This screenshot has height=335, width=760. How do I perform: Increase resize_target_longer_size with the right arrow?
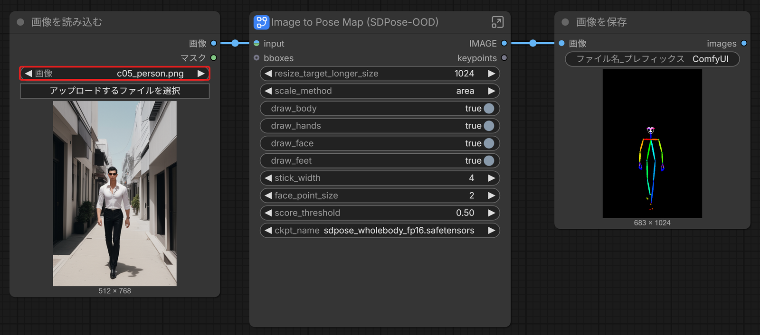492,74
